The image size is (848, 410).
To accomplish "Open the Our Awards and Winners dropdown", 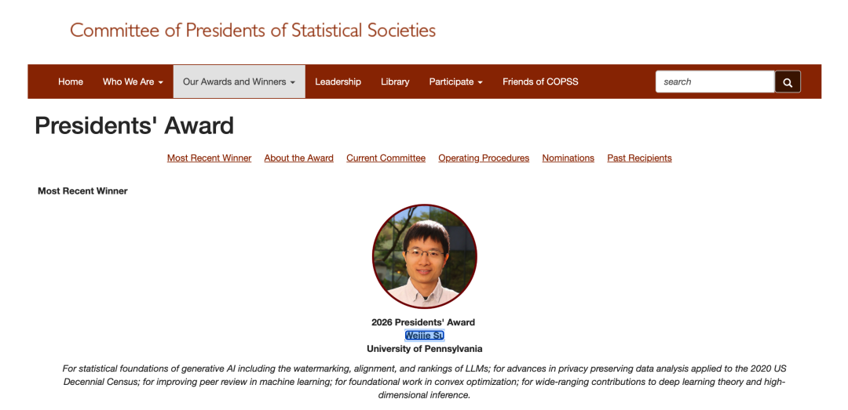I will 239,82.
